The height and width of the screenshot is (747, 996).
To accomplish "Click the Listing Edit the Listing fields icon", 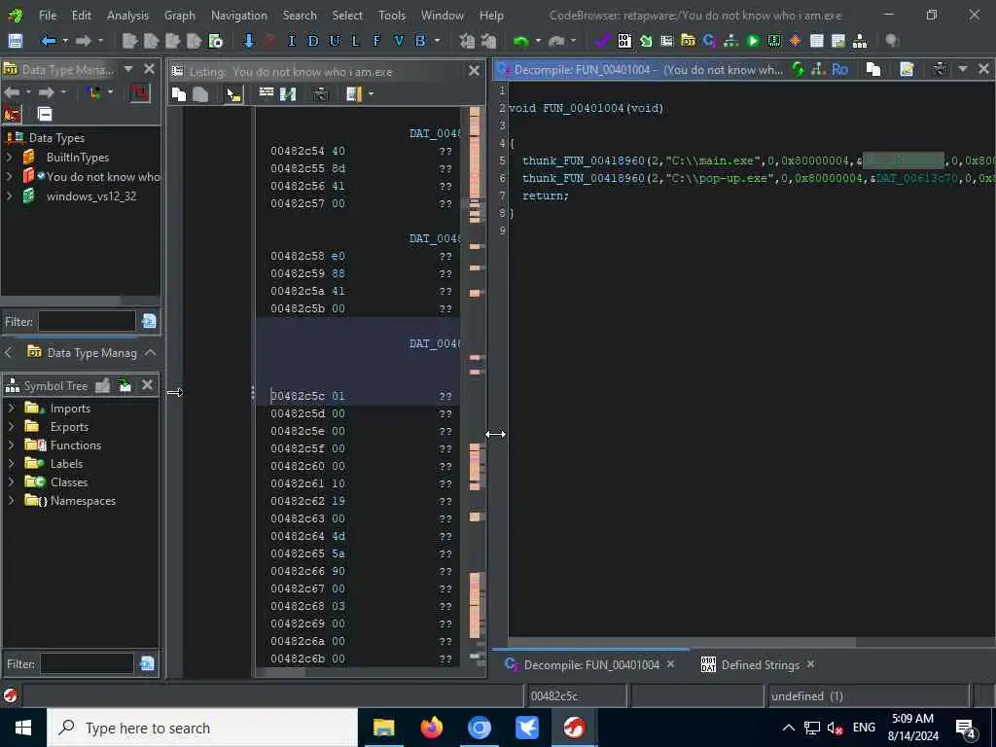I will pyautogui.click(x=267, y=94).
